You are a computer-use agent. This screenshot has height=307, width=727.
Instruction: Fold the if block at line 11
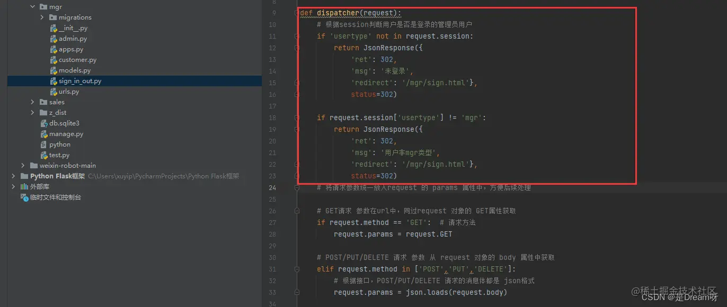[x=297, y=37]
